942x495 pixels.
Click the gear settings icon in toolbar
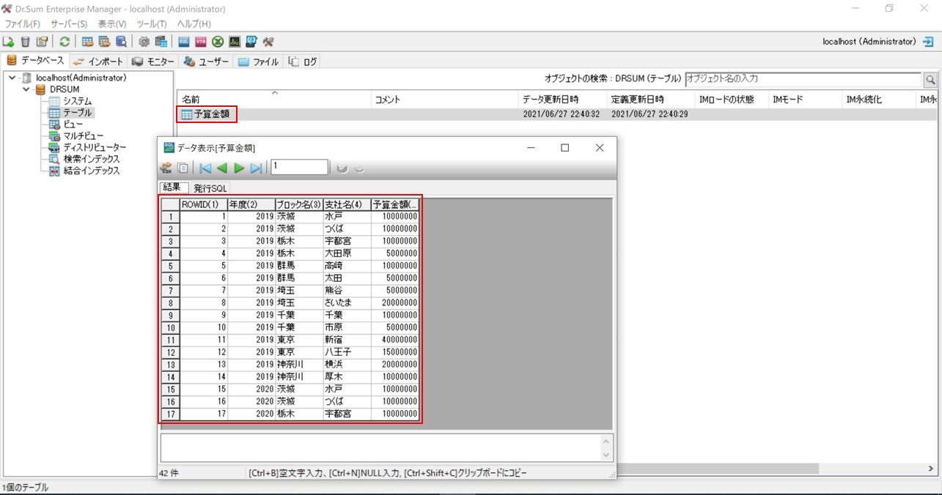[144, 42]
